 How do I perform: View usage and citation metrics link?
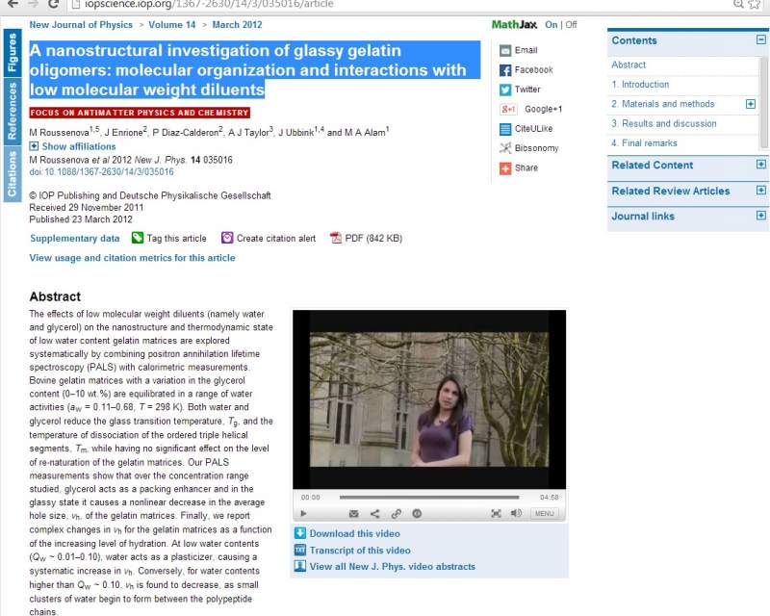coord(132,258)
